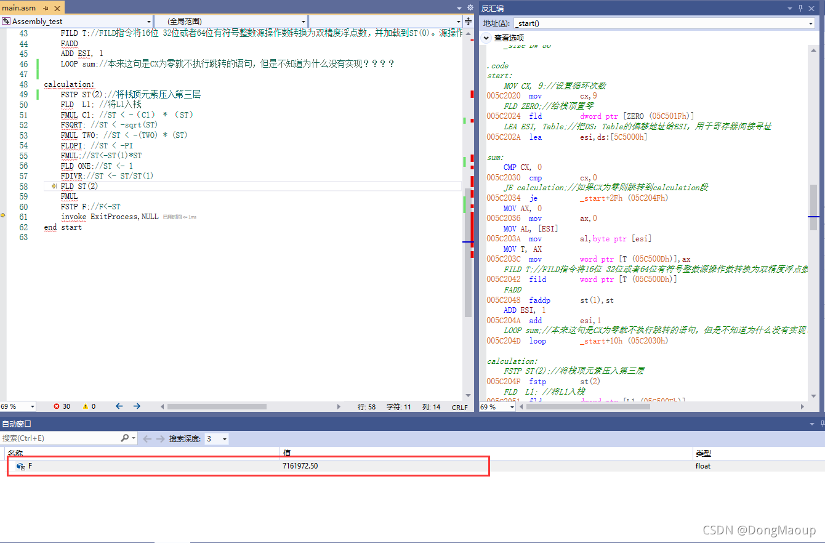Select the variable F row in autos
This screenshot has width=825, height=543.
pyautogui.click(x=412, y=466)
